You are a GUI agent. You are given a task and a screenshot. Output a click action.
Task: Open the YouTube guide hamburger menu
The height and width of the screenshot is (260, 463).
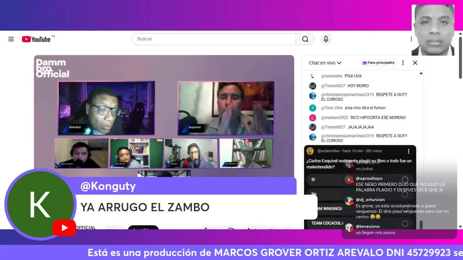11,39
